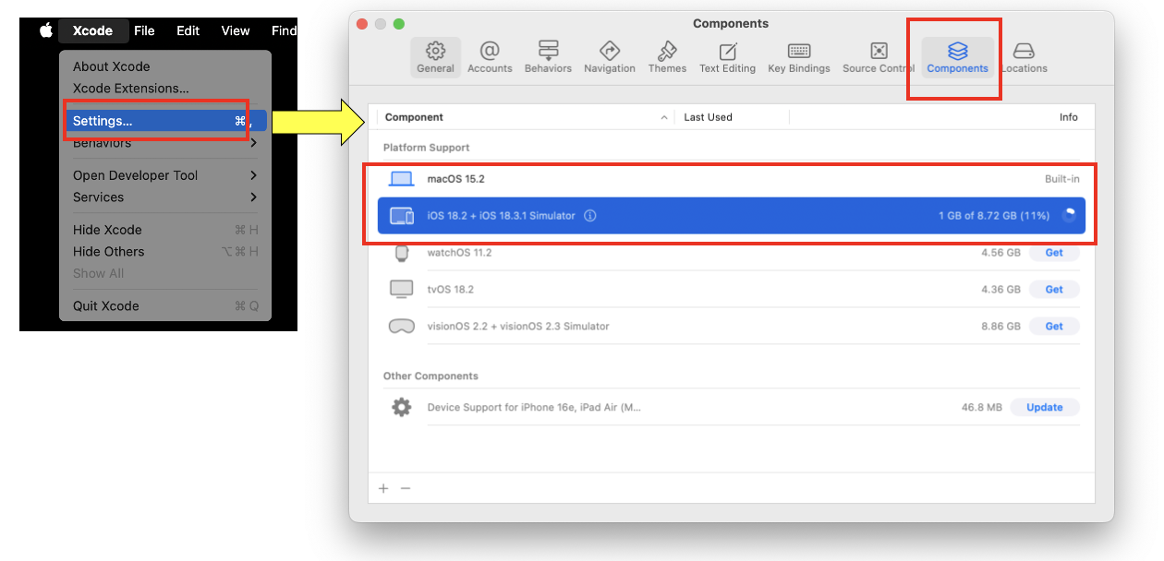Select the Themes settings pane
Screen dimensions: 1164x561
point(667,57)
